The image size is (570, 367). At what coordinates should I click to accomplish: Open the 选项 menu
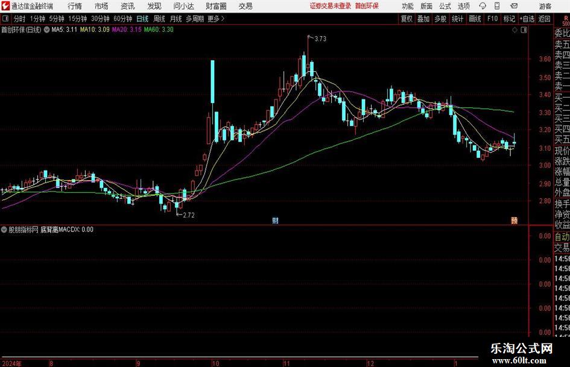[x=463, y=6]
